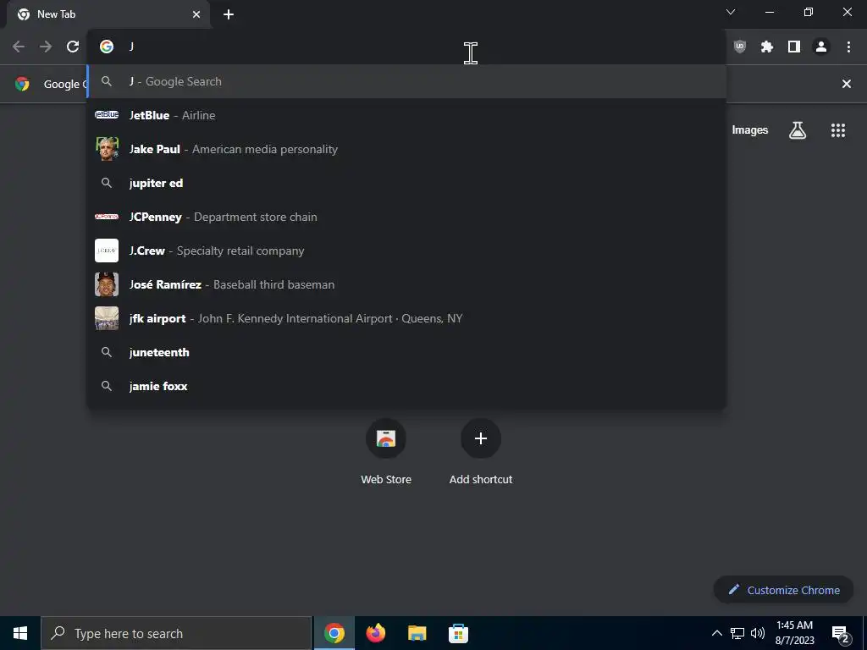Open the network status tray icon
This screenshot has height=650, width=867.
[x=737, y=633]
